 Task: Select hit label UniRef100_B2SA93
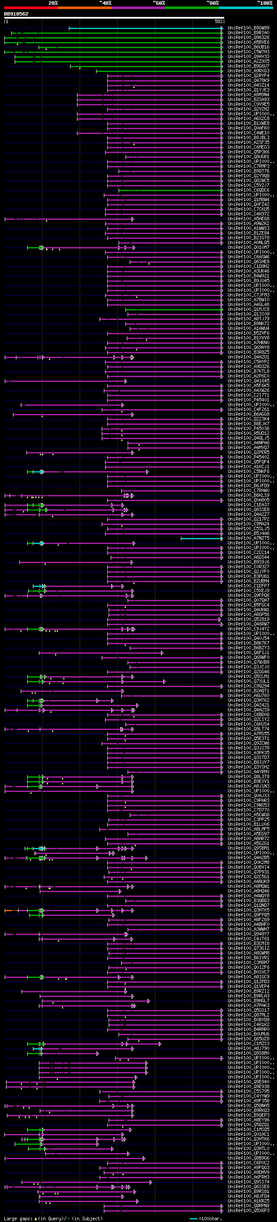(248, 99)
